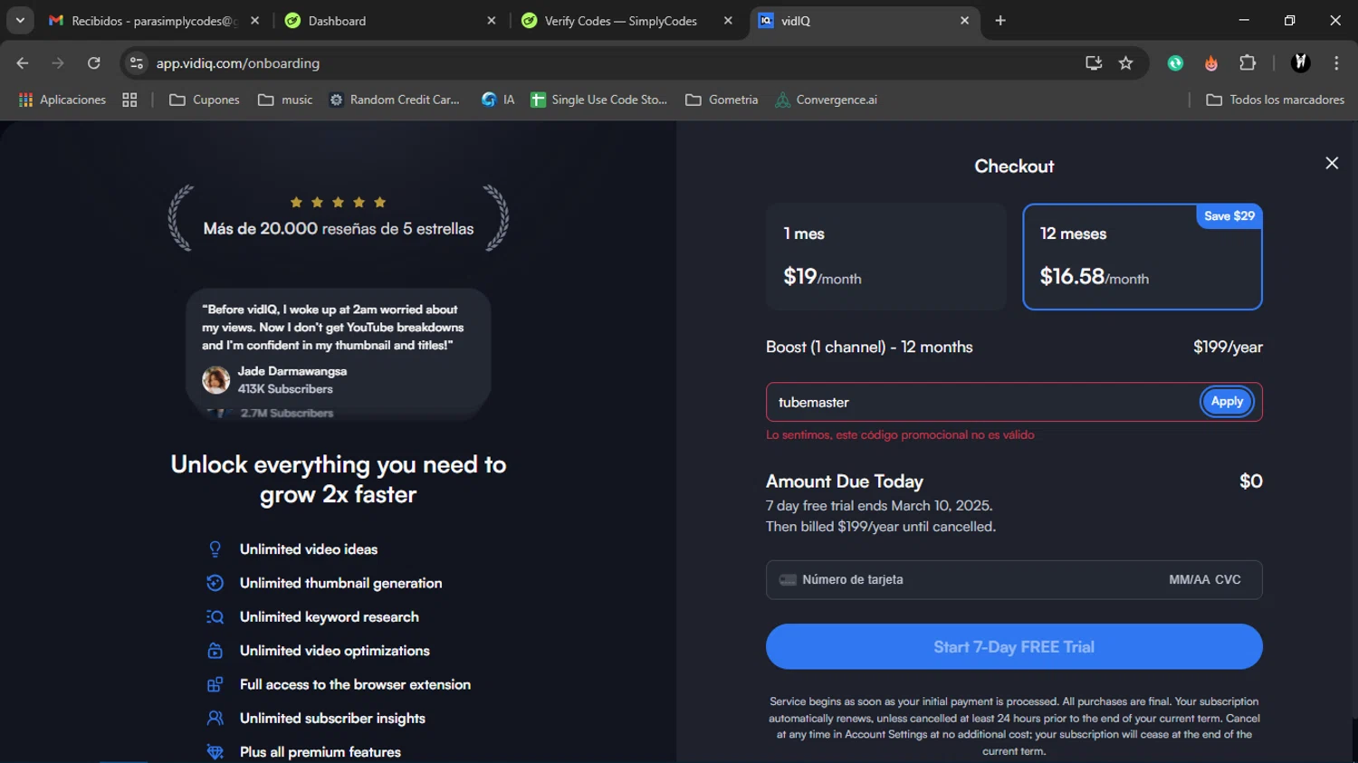
Task: Click the MM/AA expiry field
Action: coord(1188,580)
